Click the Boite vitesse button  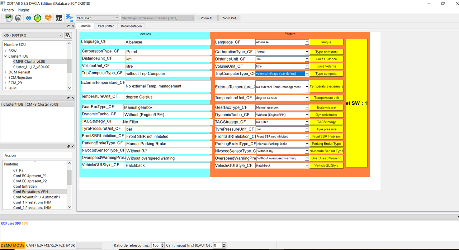point(326,107)
